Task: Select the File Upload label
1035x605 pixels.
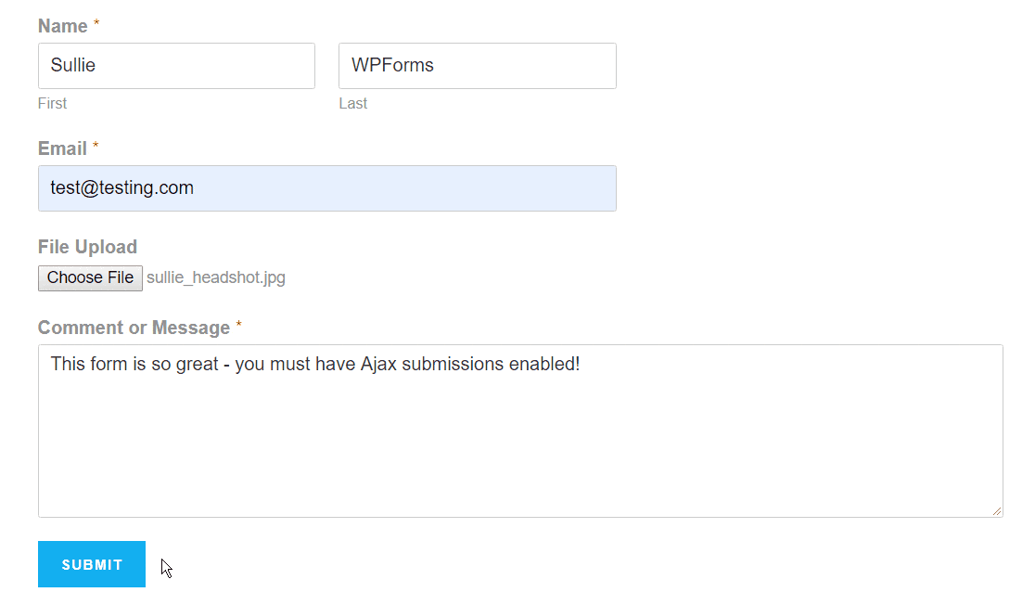Action: (x=88, y=247)
